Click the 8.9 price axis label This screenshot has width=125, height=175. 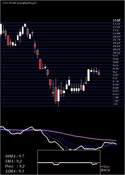pos(115,78)
